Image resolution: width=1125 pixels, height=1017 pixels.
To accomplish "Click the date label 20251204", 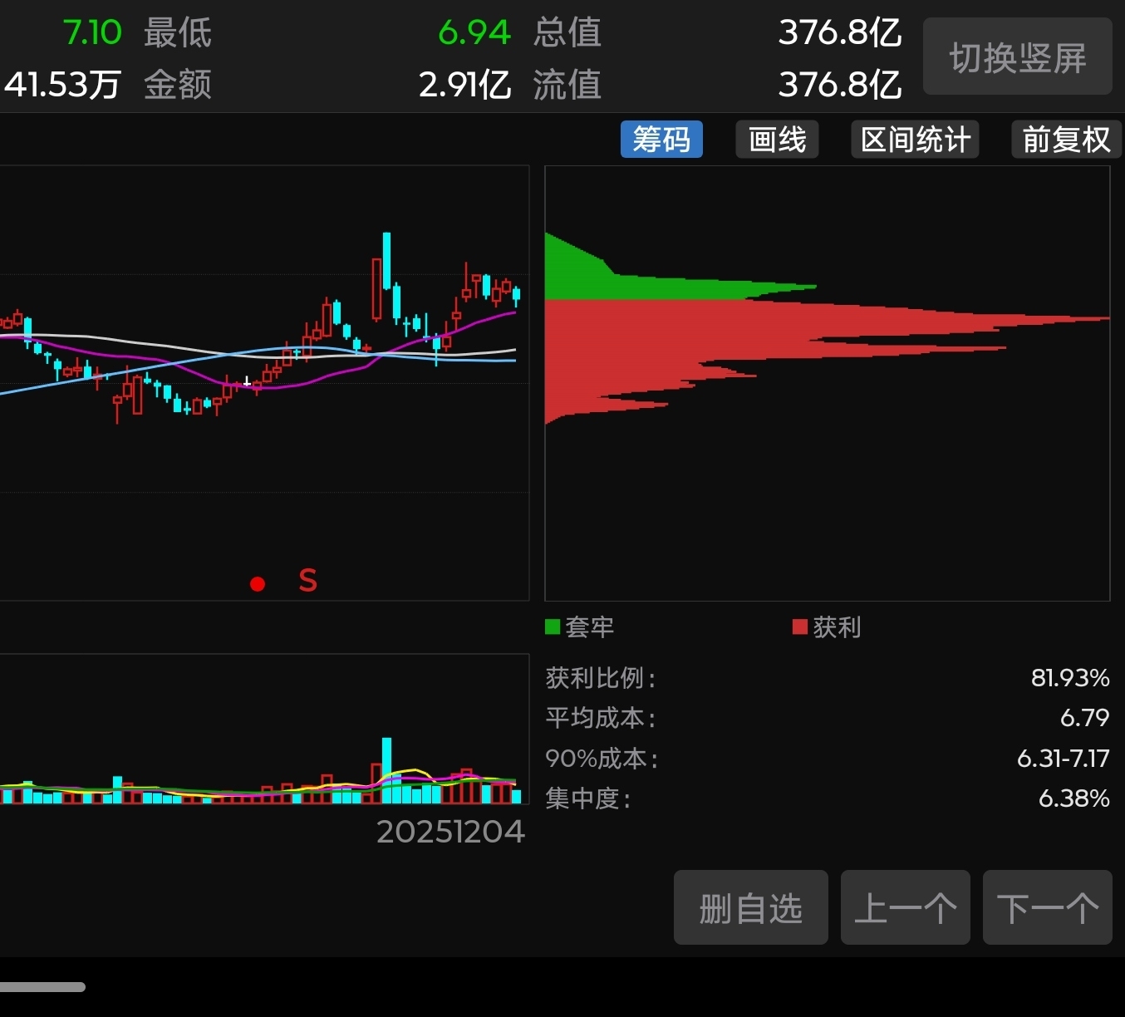I will coord(451,832).
